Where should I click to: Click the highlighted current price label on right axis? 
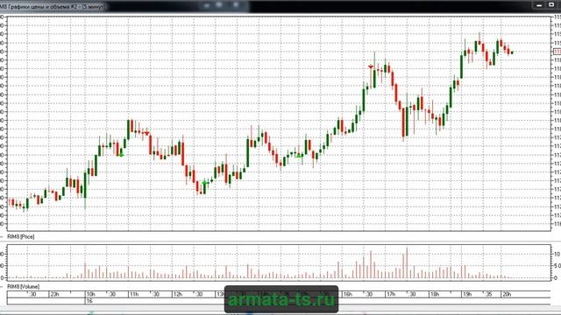(x=557, y=52)
